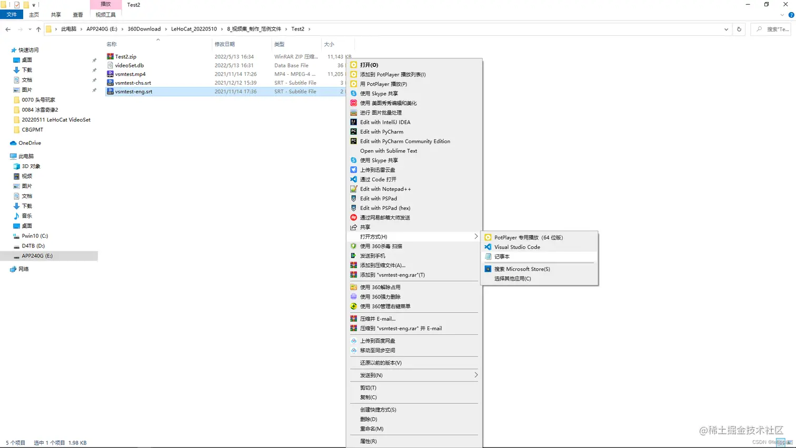Click the PyCharm icon beside Edit with PyCharm
Screen dimensions: 796x448
coord(354,132)
